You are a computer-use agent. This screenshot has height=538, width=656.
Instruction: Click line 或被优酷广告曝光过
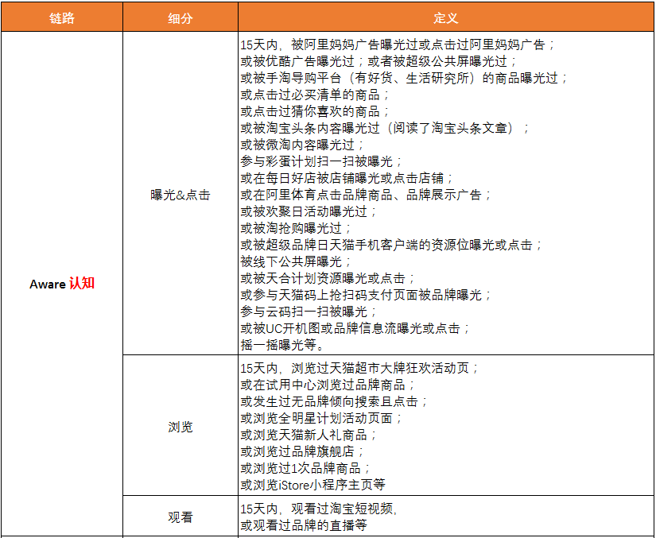click(x=378, y=61)
